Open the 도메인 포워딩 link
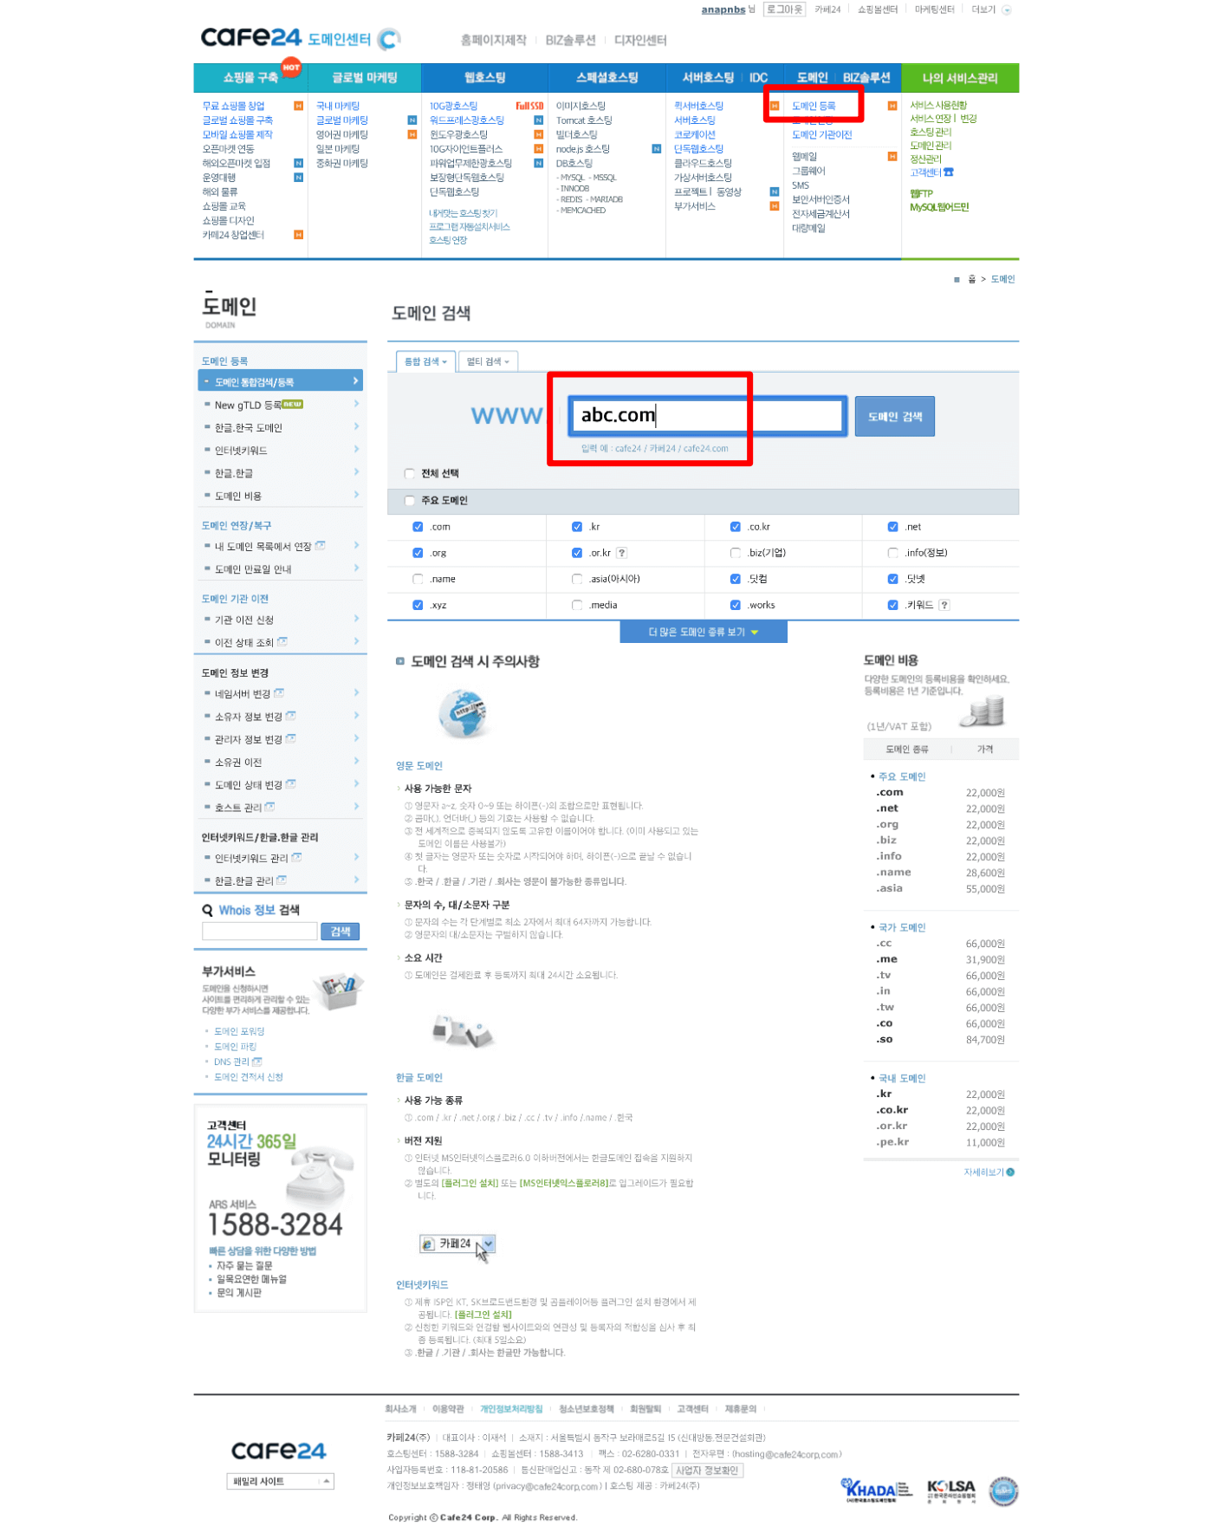Image resolution: width=1213 pixels, height=1526 pixels. point(239,1031)
